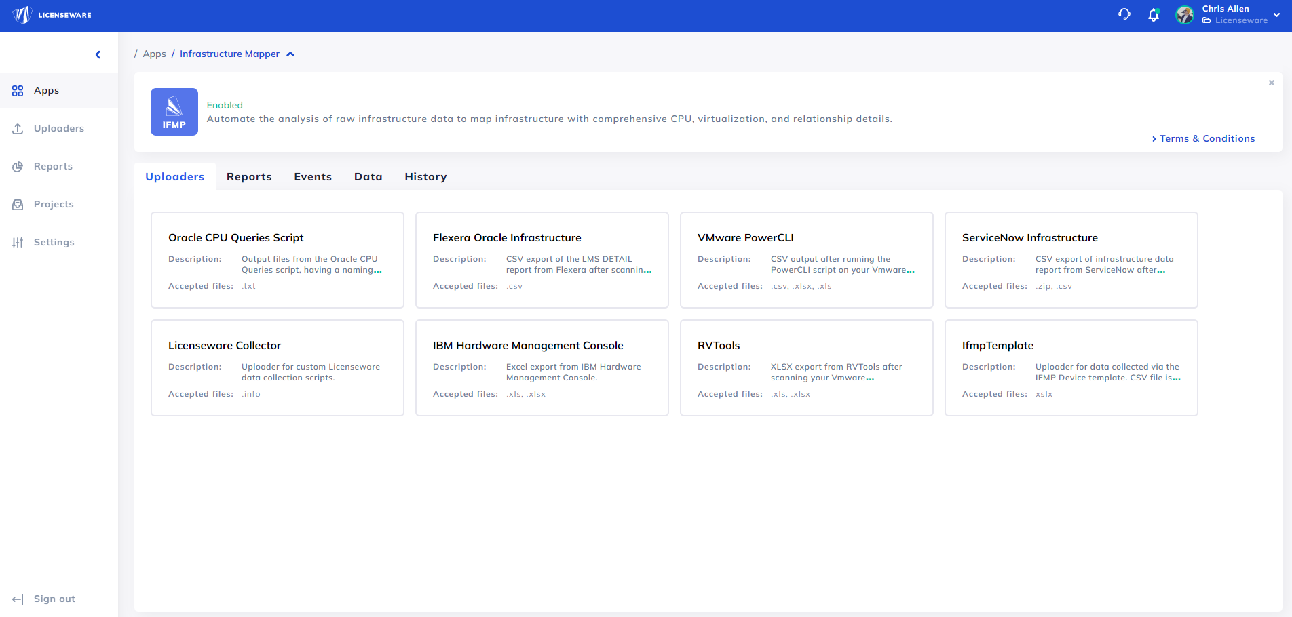Click the Enabled status label

225,105
